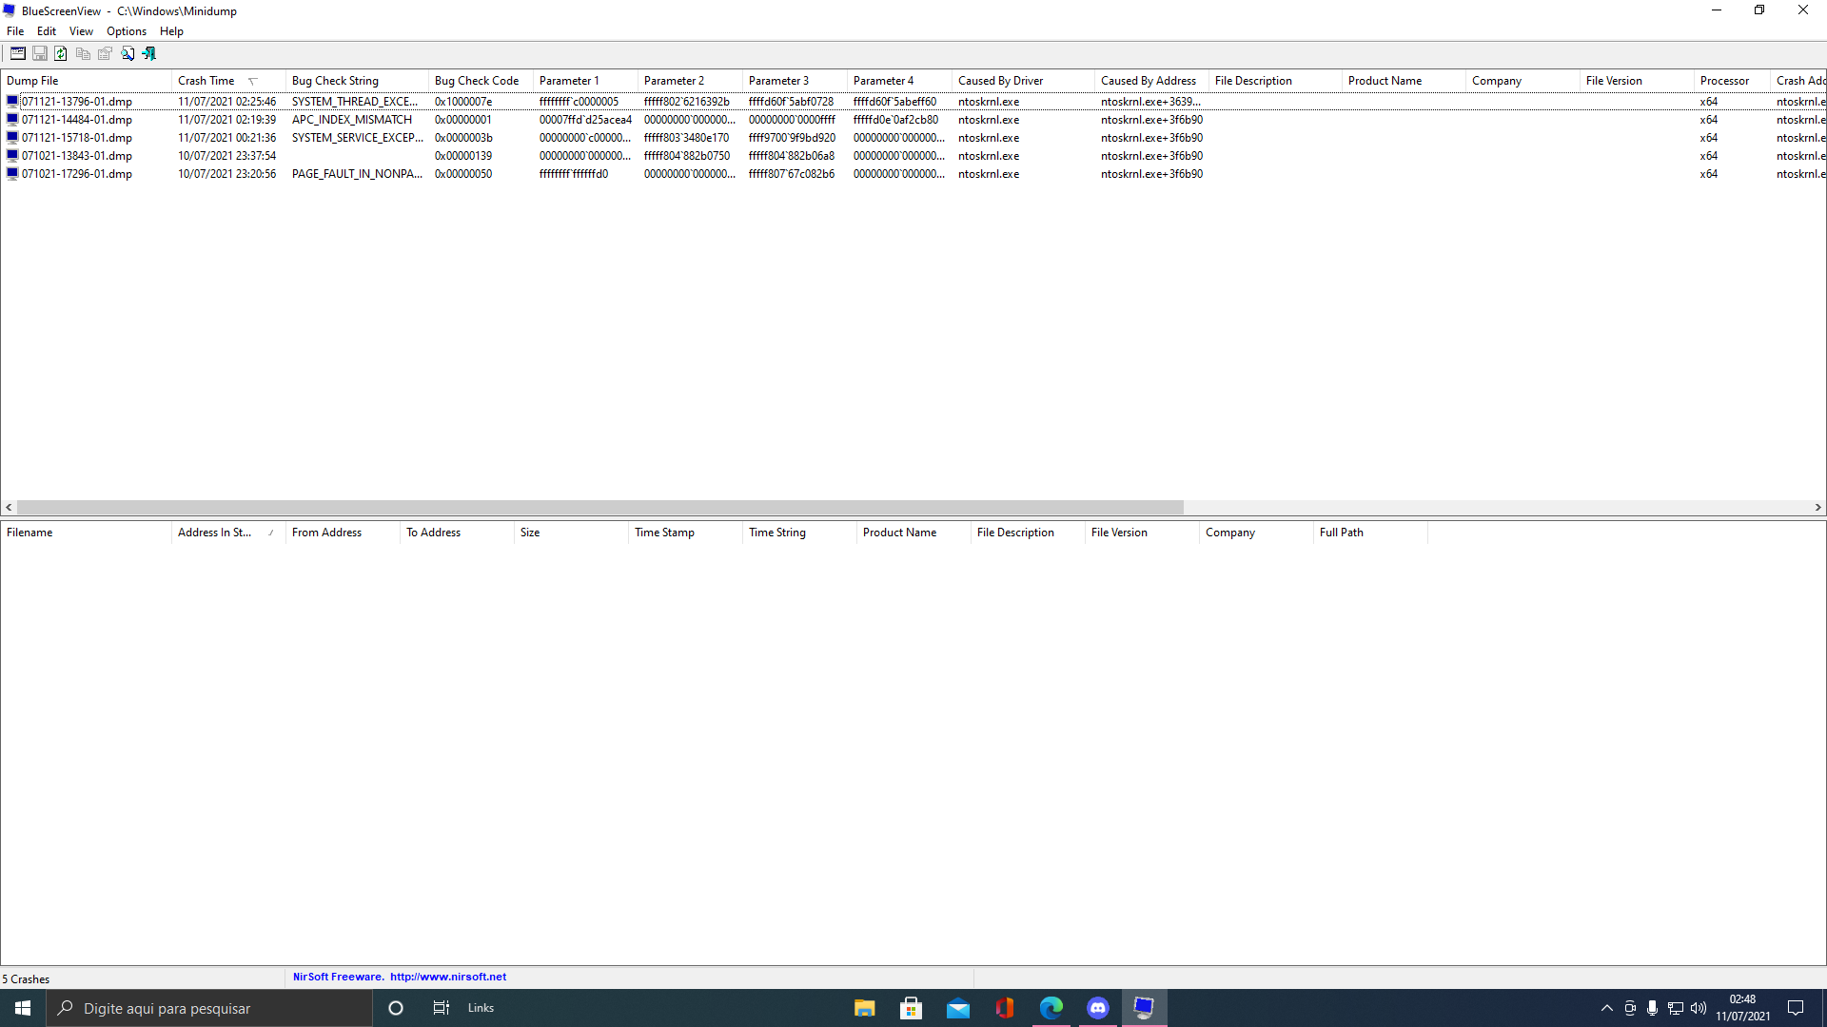
Task: Click the taskbar search box
Action: [x=209, y=1008]
